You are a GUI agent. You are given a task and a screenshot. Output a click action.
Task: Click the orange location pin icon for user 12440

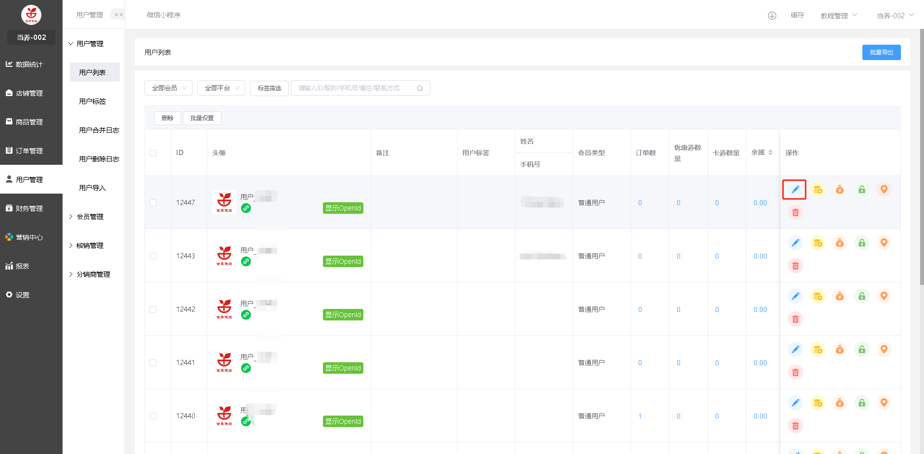pyautogui.click(x=884, y=403)
